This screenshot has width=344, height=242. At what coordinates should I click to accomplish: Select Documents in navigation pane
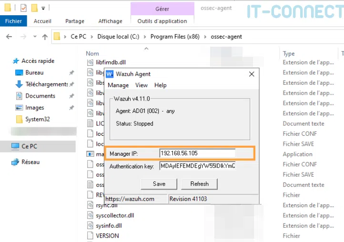click(40, 96)
